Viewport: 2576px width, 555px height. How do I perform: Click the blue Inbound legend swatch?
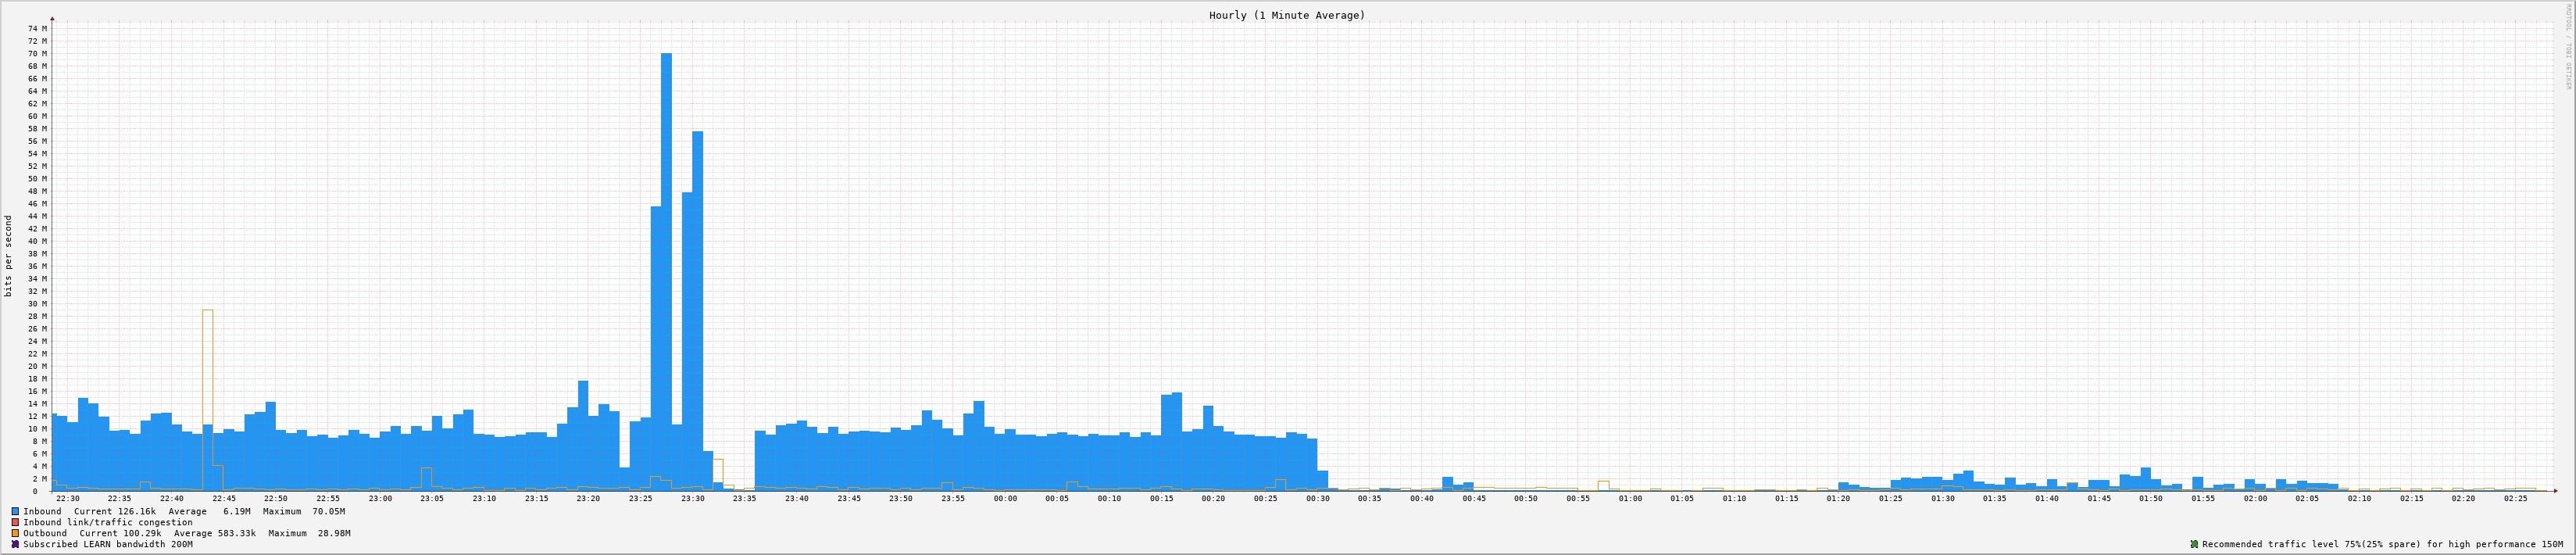[x=16, y=511]
